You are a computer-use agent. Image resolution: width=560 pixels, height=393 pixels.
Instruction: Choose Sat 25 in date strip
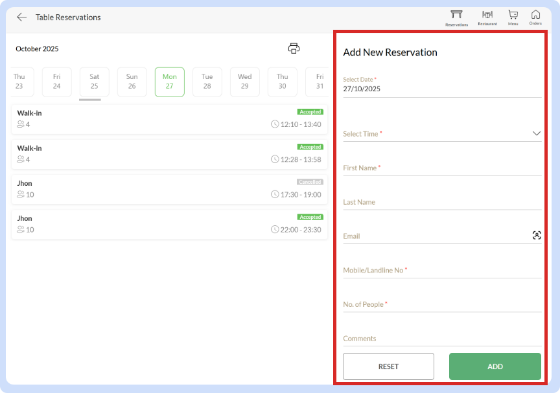[x=94, y=82]
